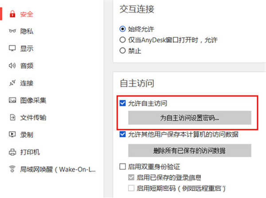Open the 隐私 settings menu item

(27, 31)
